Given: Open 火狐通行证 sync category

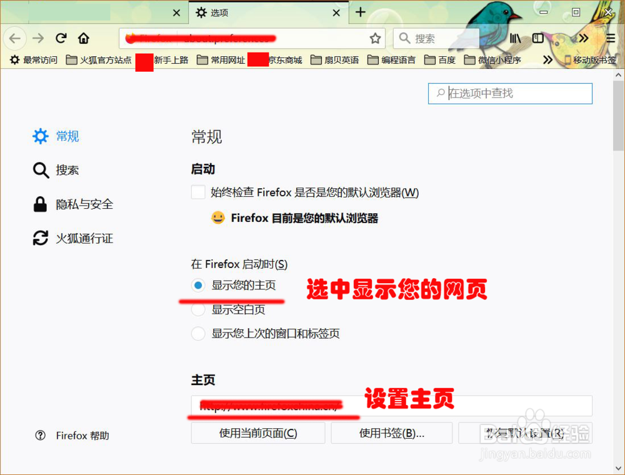Looking at the screenshot, I should click(72, 238).
